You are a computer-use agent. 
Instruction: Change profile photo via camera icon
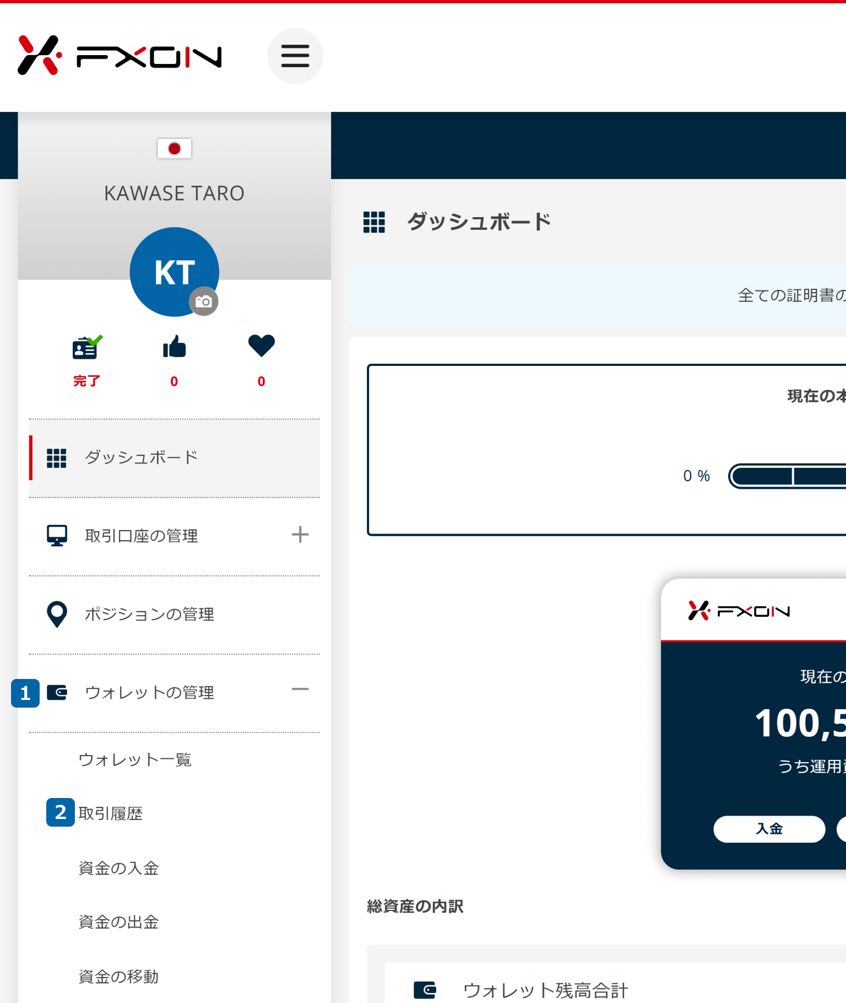pos(204,301)
